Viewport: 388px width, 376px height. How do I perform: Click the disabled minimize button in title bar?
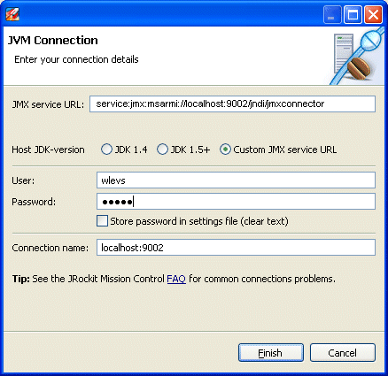332,14
